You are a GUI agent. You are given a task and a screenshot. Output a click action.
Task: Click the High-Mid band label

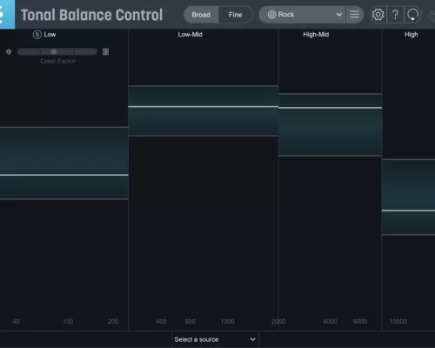(316, 35)
